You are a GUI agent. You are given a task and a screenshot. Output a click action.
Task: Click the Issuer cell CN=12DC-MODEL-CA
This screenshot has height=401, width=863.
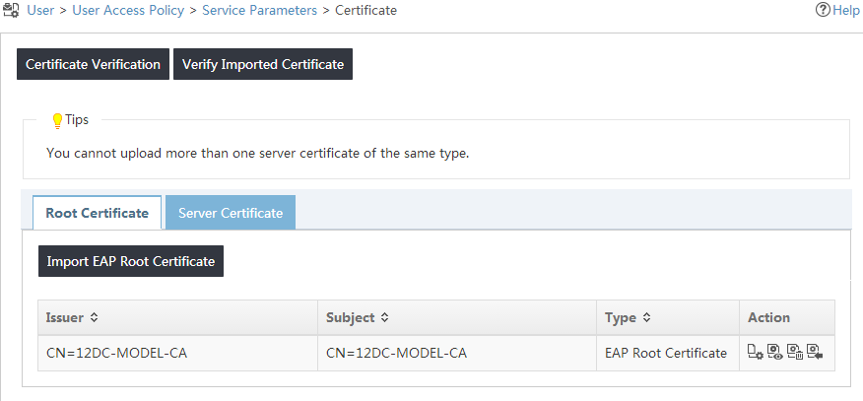coord(177,353)
